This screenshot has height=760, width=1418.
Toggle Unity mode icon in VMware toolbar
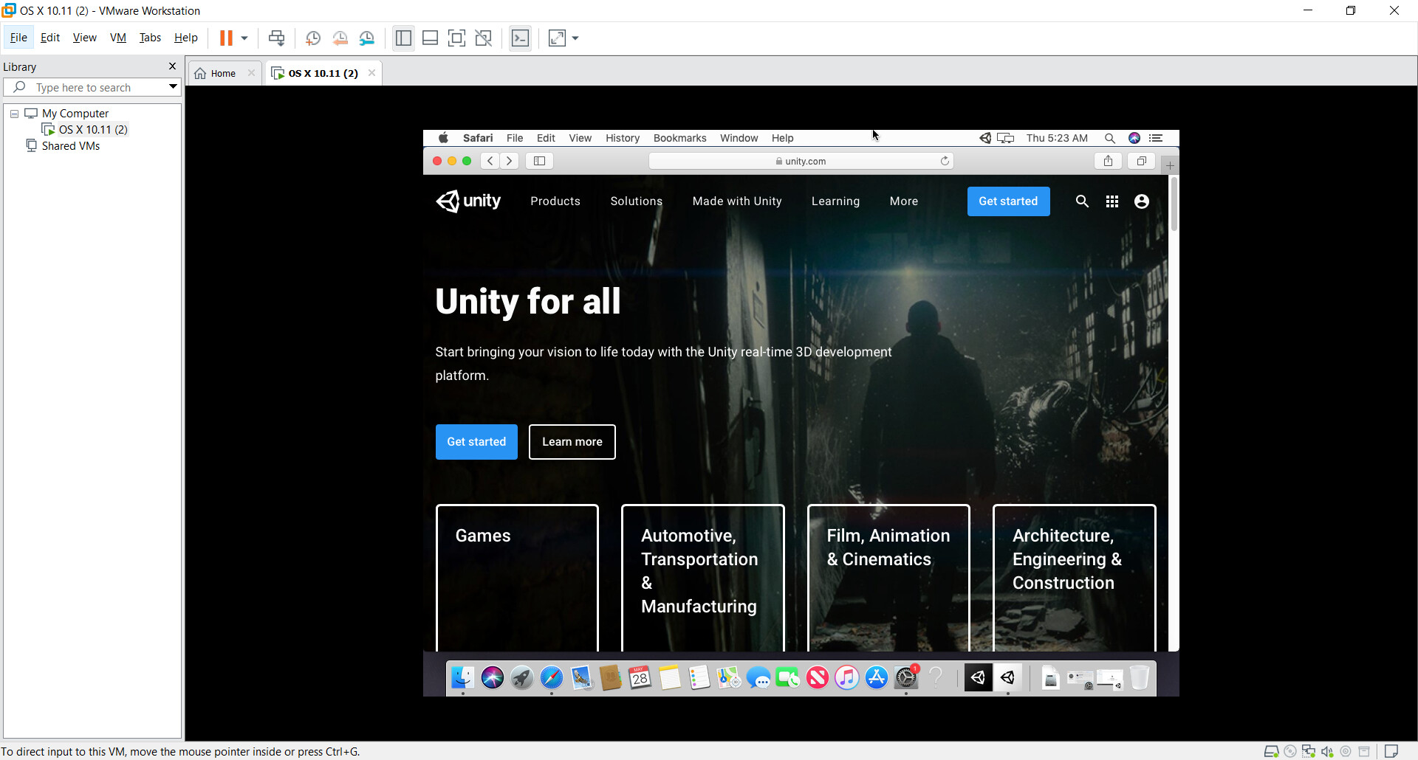(x=484, y=38)
